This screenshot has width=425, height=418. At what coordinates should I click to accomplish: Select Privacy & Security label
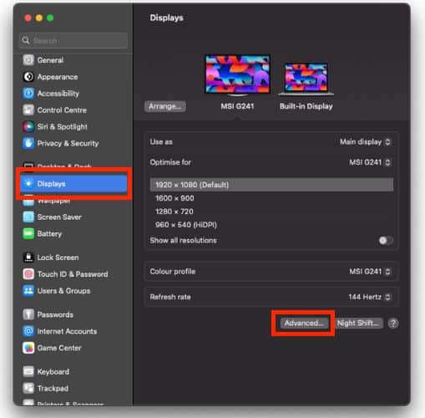click(68, 144)
